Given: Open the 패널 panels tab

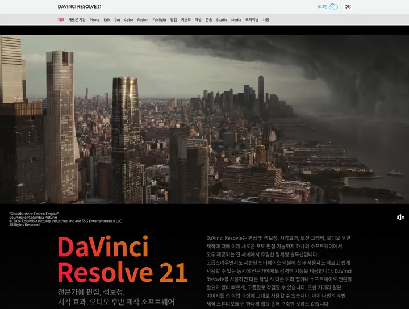Looking at the screenshot, I should coord(198,20).
